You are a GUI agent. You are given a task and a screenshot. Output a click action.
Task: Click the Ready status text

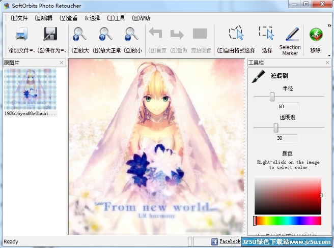point(11,241)
